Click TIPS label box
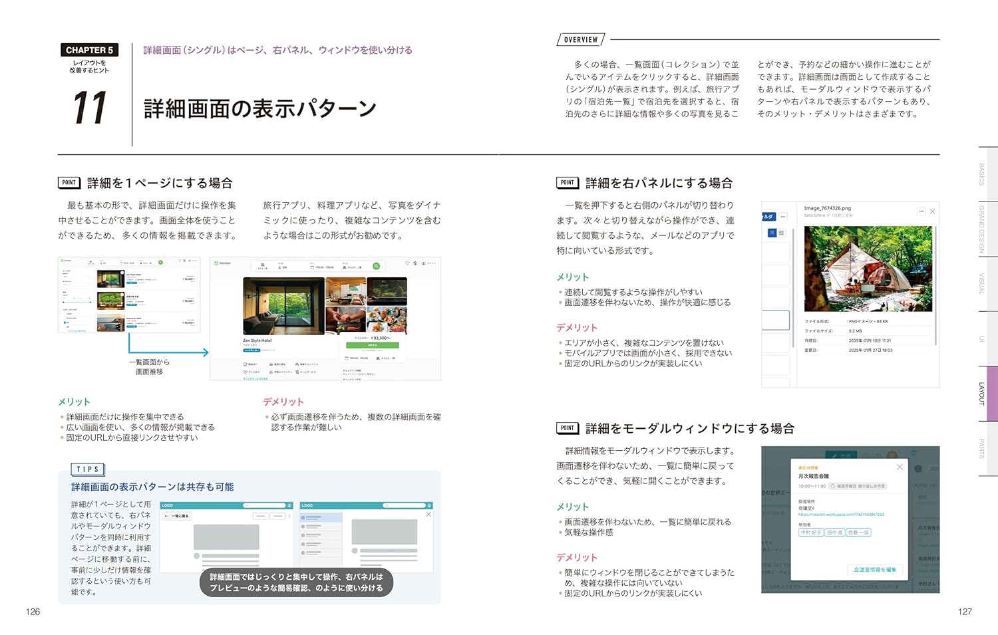 pyautogui.click(x=88, y=469)
